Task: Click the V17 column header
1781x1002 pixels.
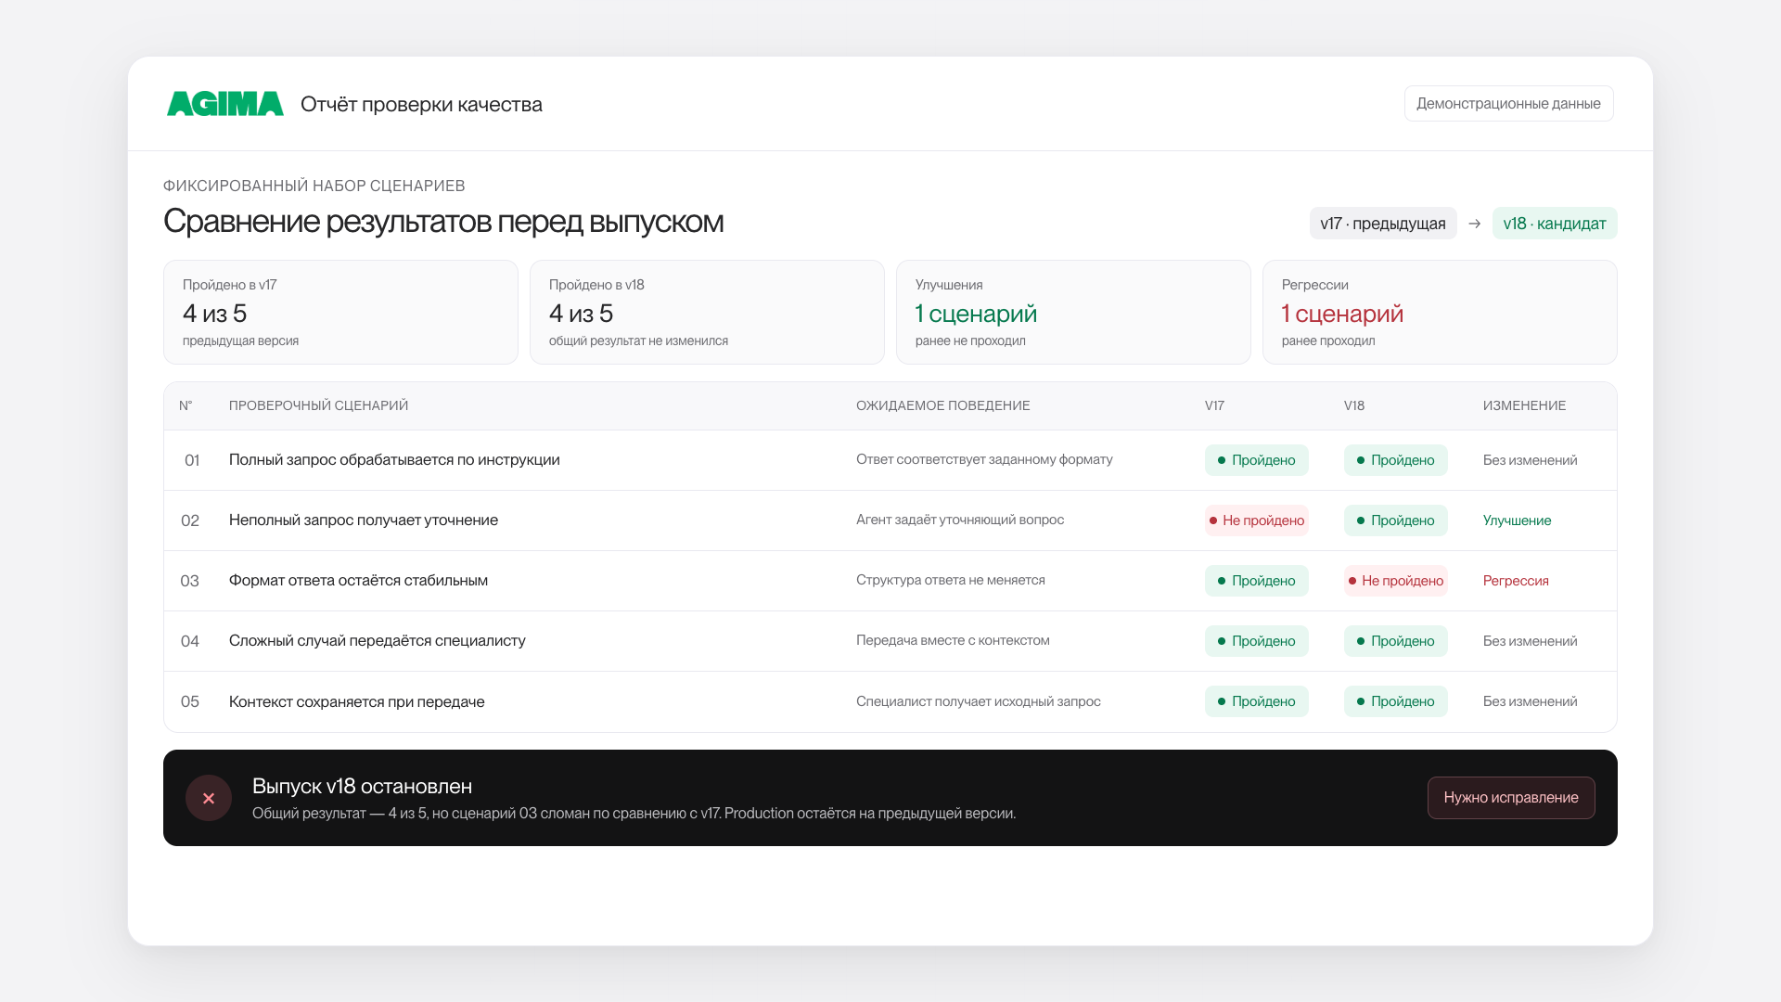Action: [1214, 405]
